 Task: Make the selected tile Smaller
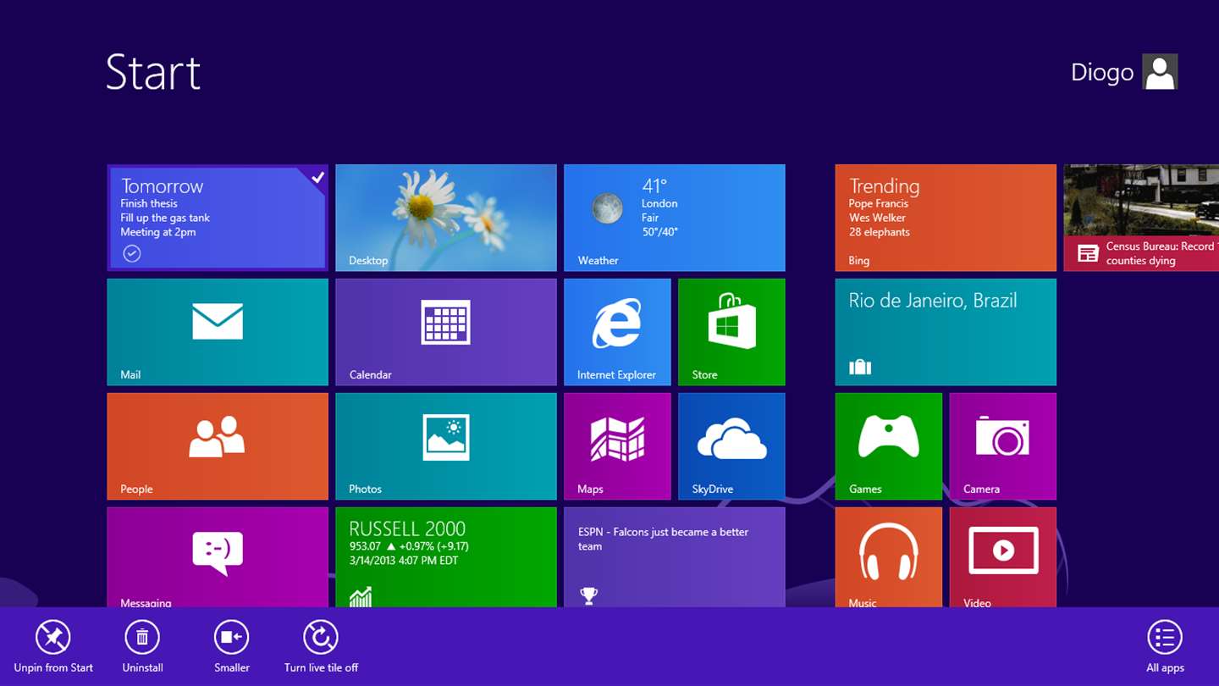point(231,648)
